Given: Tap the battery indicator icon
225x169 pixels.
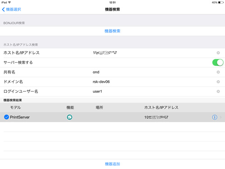Looking at the screenshot, I should [221, 2].
